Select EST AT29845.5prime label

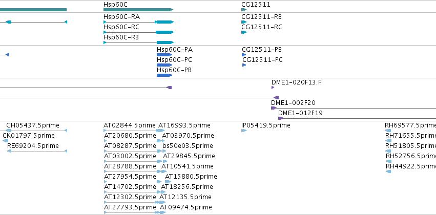(x=189, y=157)
